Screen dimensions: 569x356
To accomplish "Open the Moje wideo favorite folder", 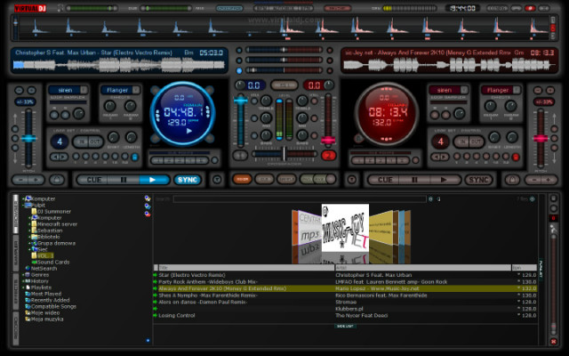I will pyautogui.click(x=42, y=312).
